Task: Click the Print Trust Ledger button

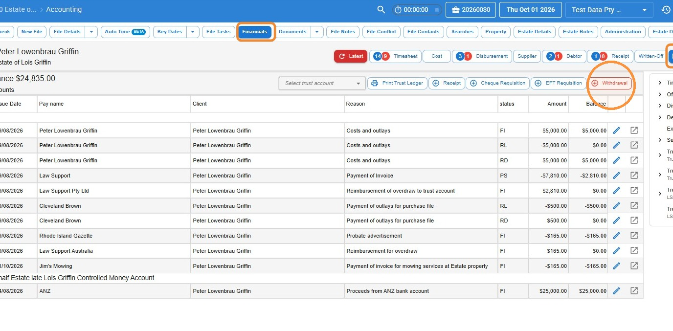Action: (x=398, y=83)
